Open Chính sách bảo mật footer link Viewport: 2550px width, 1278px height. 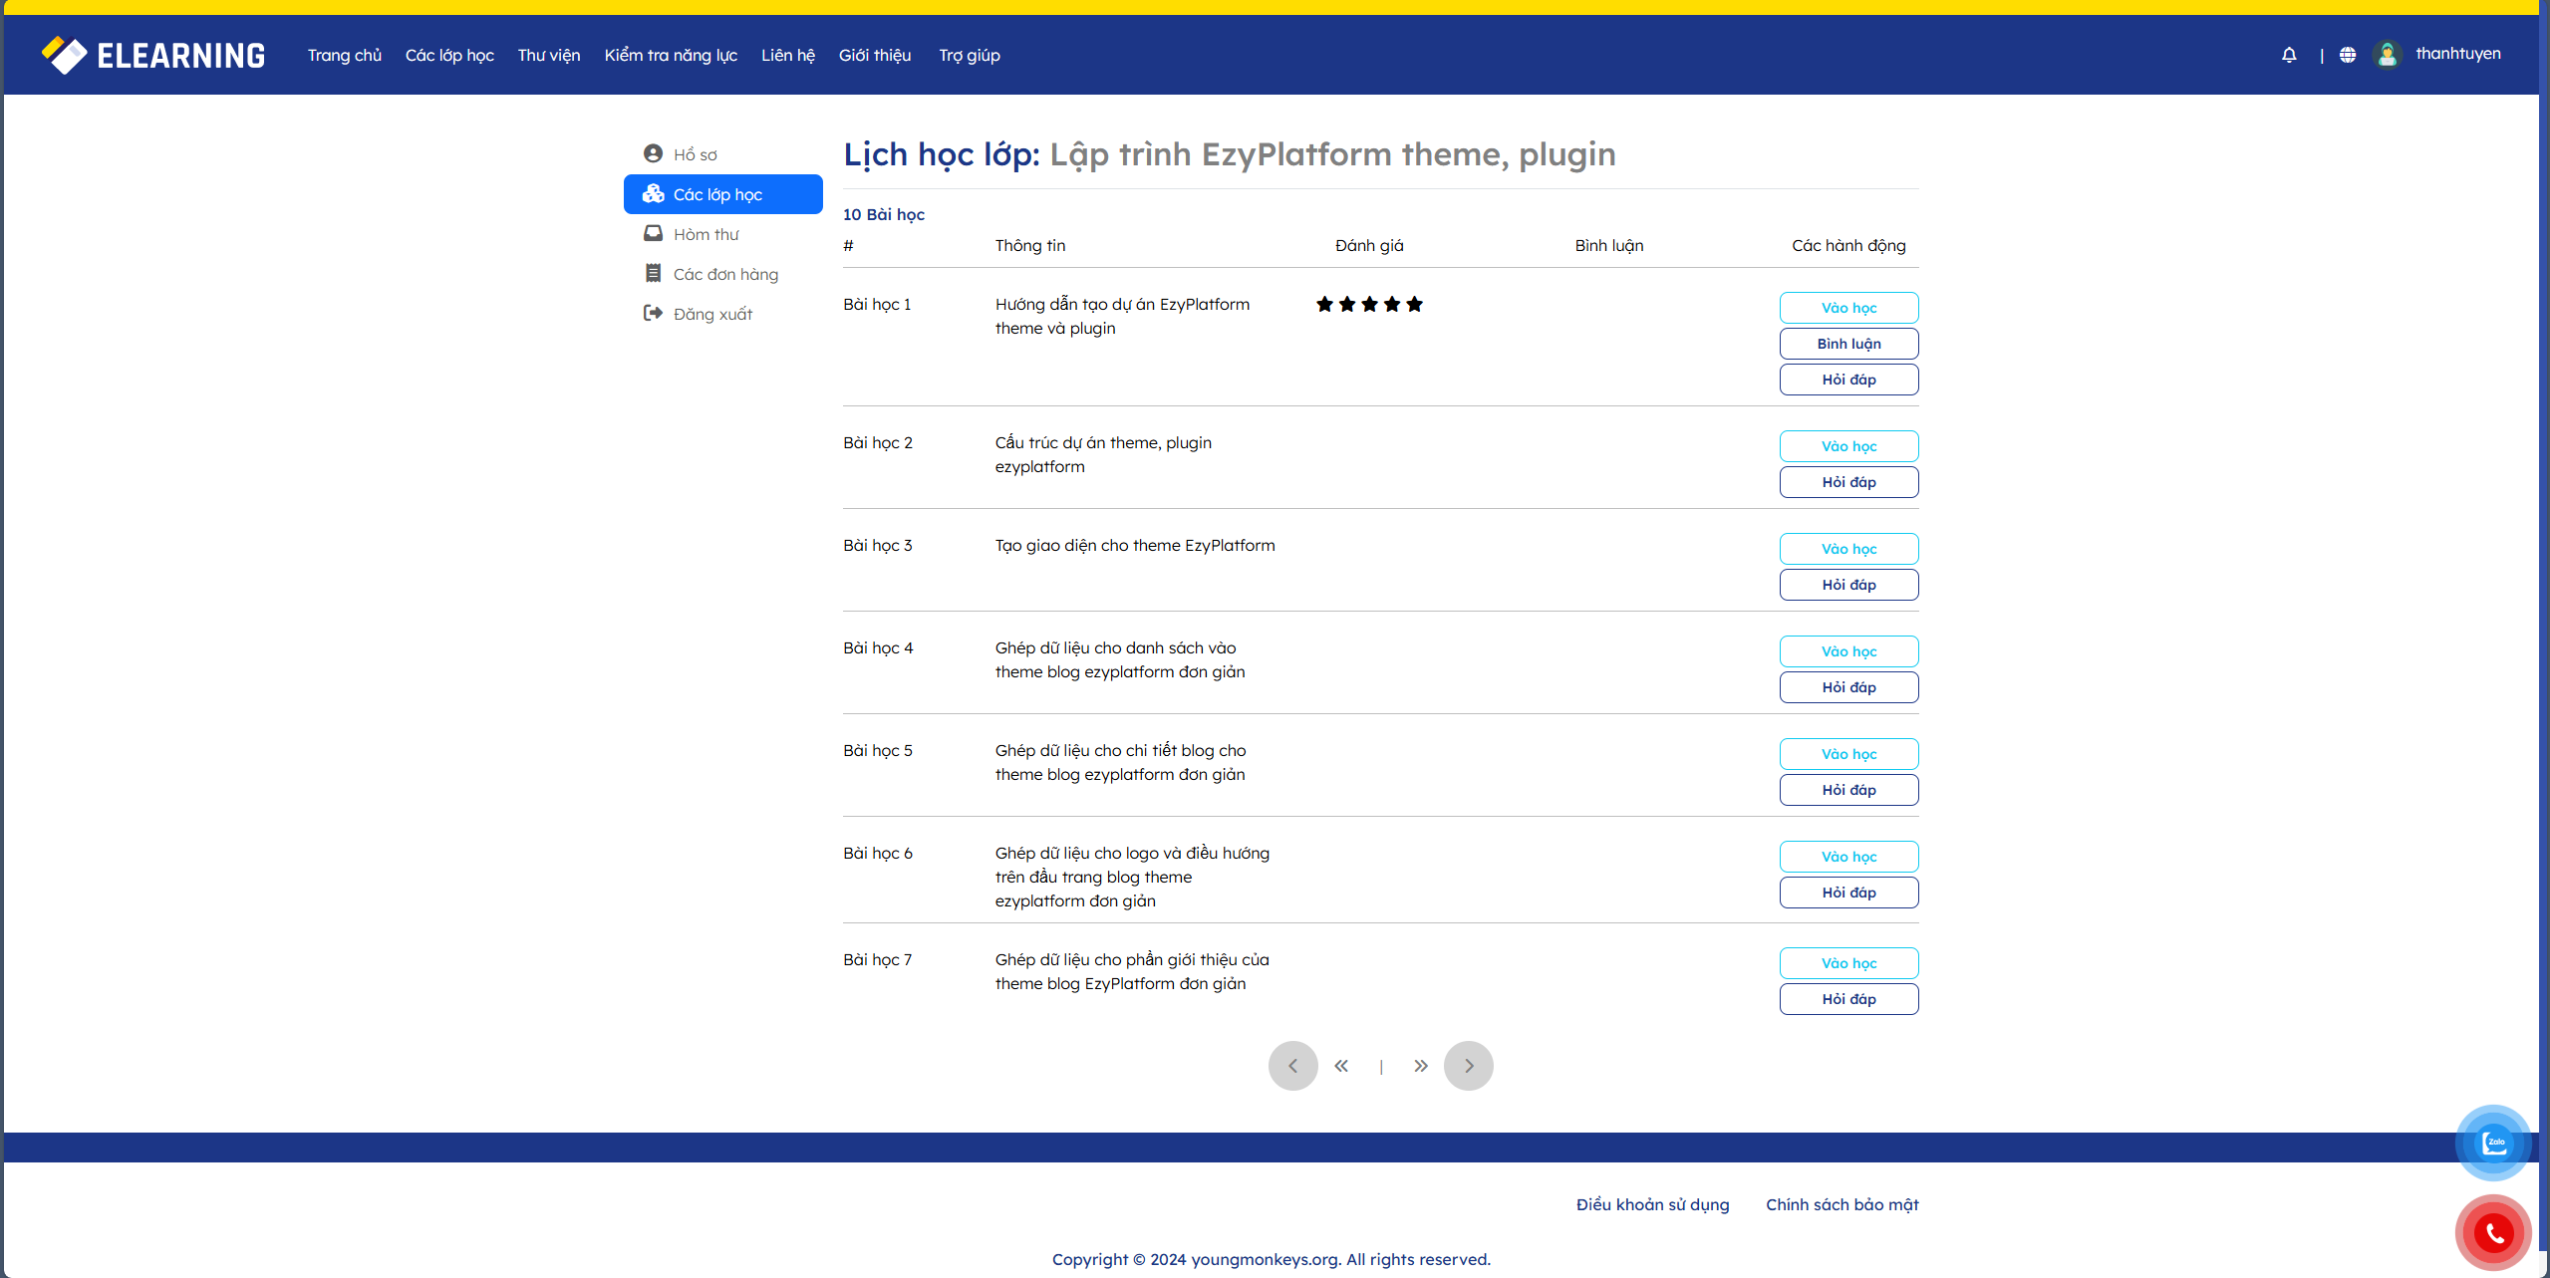coord(1842,1204)
